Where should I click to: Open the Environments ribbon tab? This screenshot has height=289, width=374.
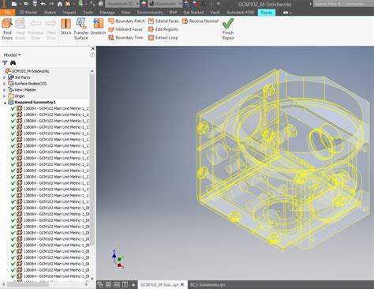click(x=150, y=13)
